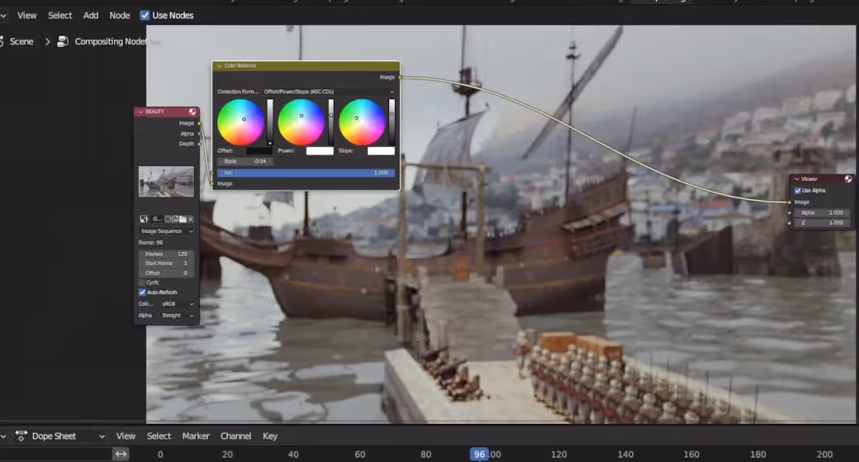Image resolution: width=859 pixels, height=462 pixels.
Task: Click the Basis value field in Color Balance
Action: click(245, 162)
